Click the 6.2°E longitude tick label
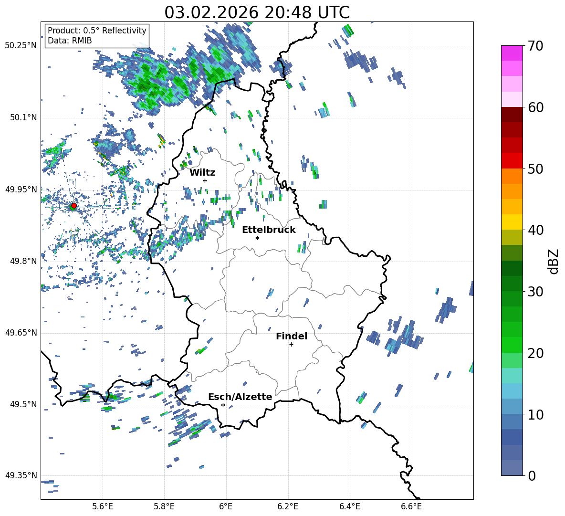The height and width of the screenshot is (516, 565). click(288, 506)
